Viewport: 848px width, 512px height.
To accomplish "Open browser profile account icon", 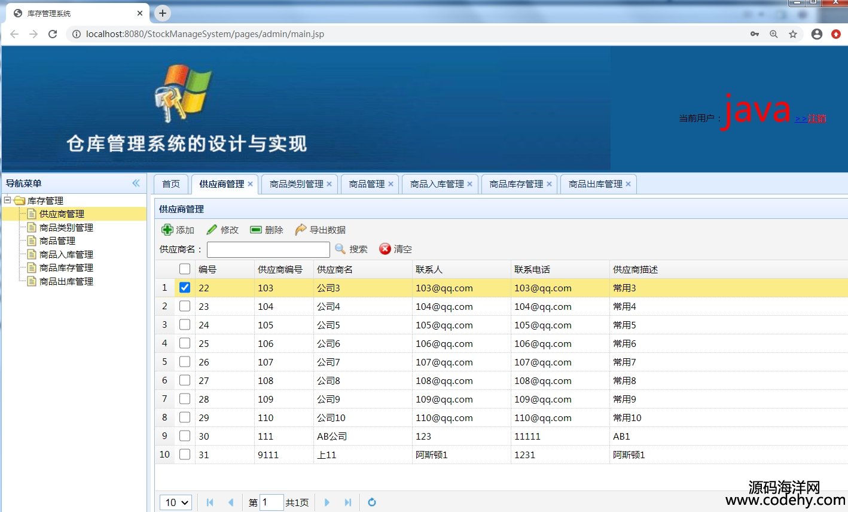I will (x=817, y=34).
